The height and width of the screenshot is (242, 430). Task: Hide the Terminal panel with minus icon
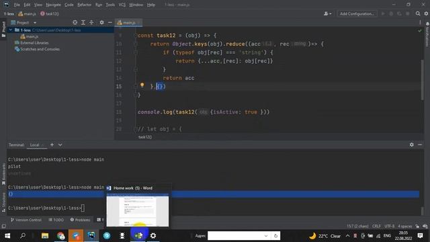point(420,145)
